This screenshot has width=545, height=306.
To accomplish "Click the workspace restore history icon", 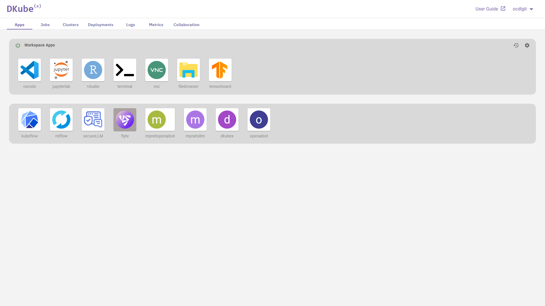I will [516, 45].
